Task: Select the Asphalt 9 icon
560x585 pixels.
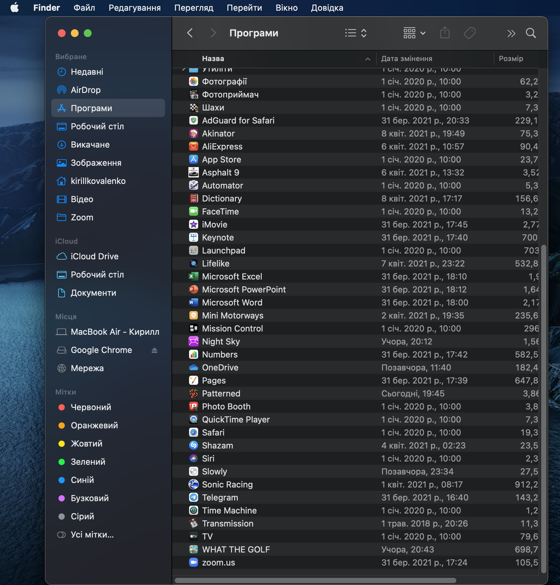Action: 194,173
